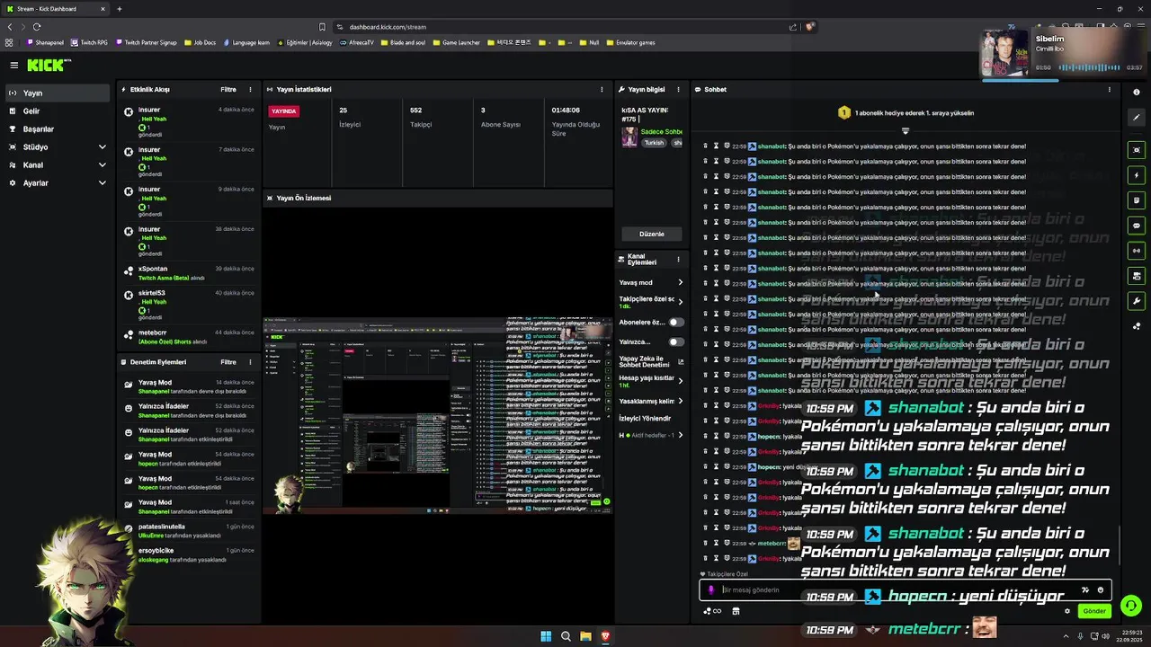
Task: Toggle the note widget icon in the right sidebar
Action: pos(1137,200)
